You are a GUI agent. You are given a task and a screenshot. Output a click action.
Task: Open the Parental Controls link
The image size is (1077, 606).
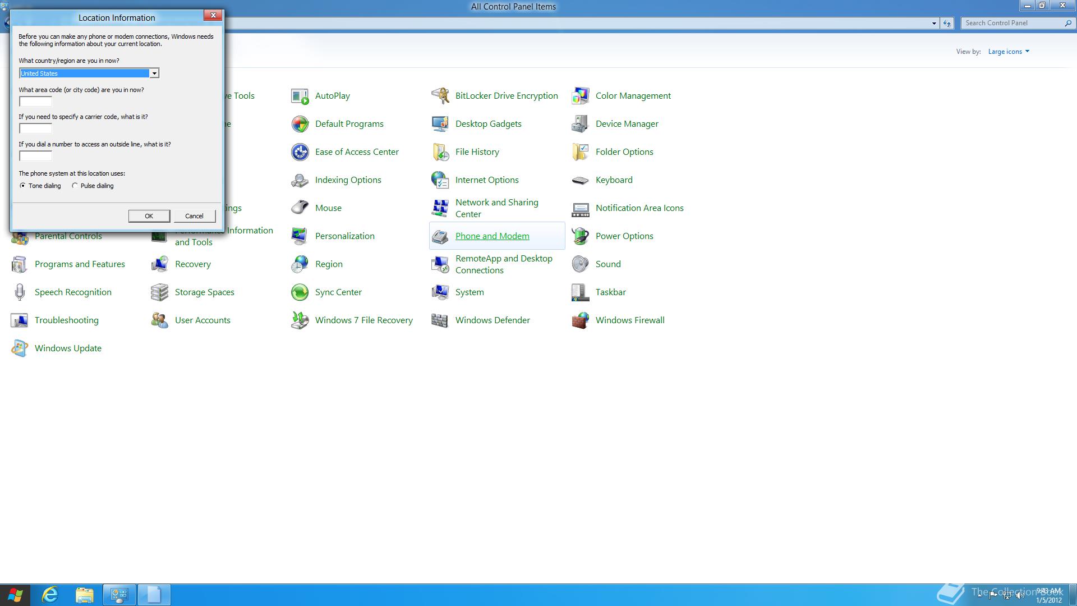(68, 236)
